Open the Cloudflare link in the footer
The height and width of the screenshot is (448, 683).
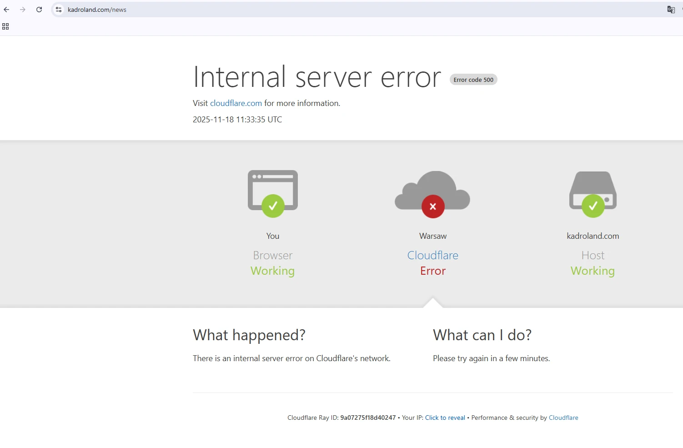(563, 418)
